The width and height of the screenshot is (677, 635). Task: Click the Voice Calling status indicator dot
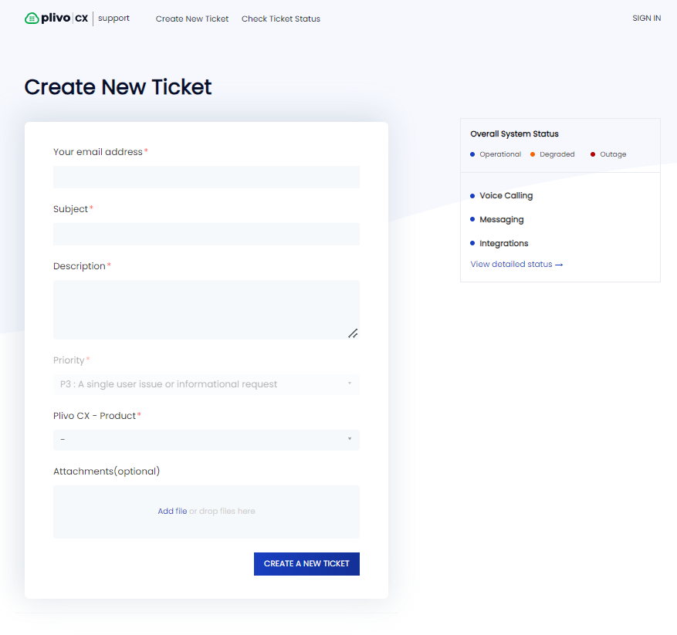[472, 196]
